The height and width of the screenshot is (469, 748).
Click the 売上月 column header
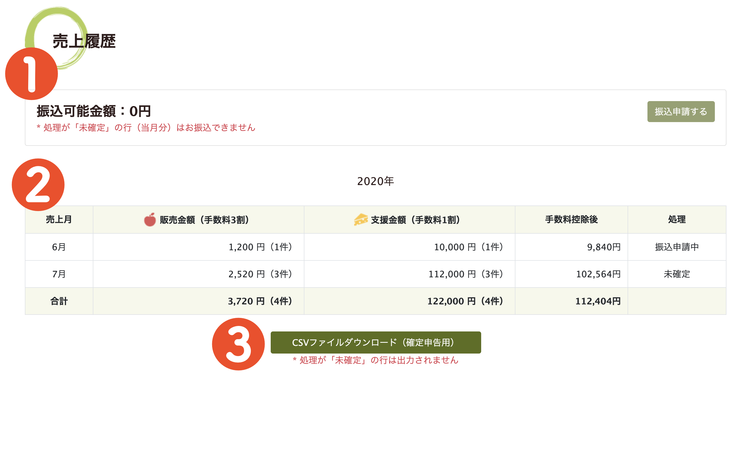[x=59, y=220]
